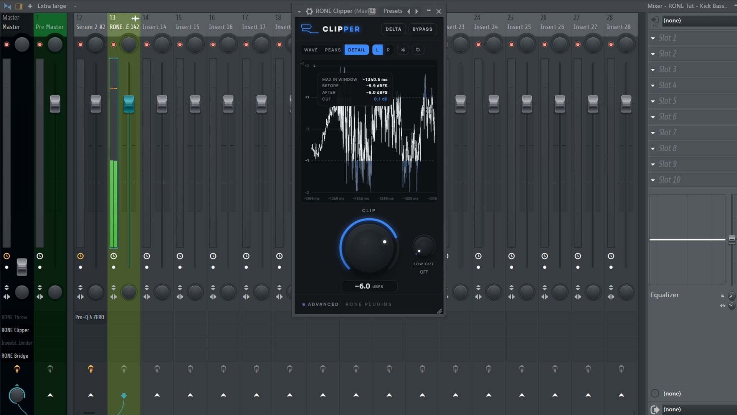Switch to the WAVE view tab

pos(311,50)
